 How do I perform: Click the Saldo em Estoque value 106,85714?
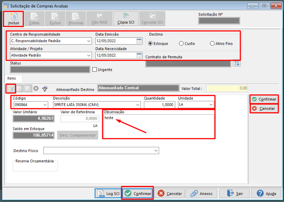(34, 135)
